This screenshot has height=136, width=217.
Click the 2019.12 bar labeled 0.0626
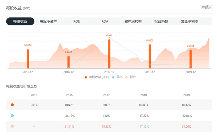[x=191, y=59]
